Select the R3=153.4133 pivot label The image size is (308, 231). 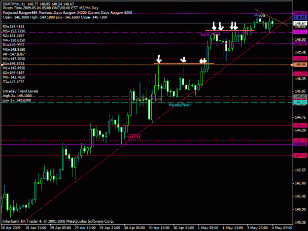[14, 27]
